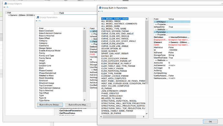Screen dimensions: 223x126
Task: Click the up arrow of Snoop Parameters list scrollbar
Action: 84,28
